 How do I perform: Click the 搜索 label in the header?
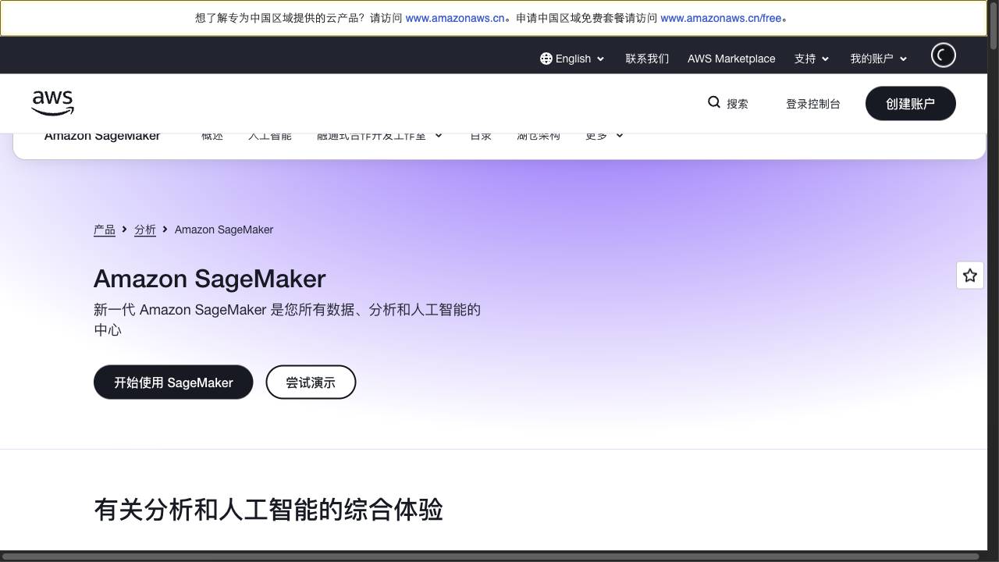738,104
